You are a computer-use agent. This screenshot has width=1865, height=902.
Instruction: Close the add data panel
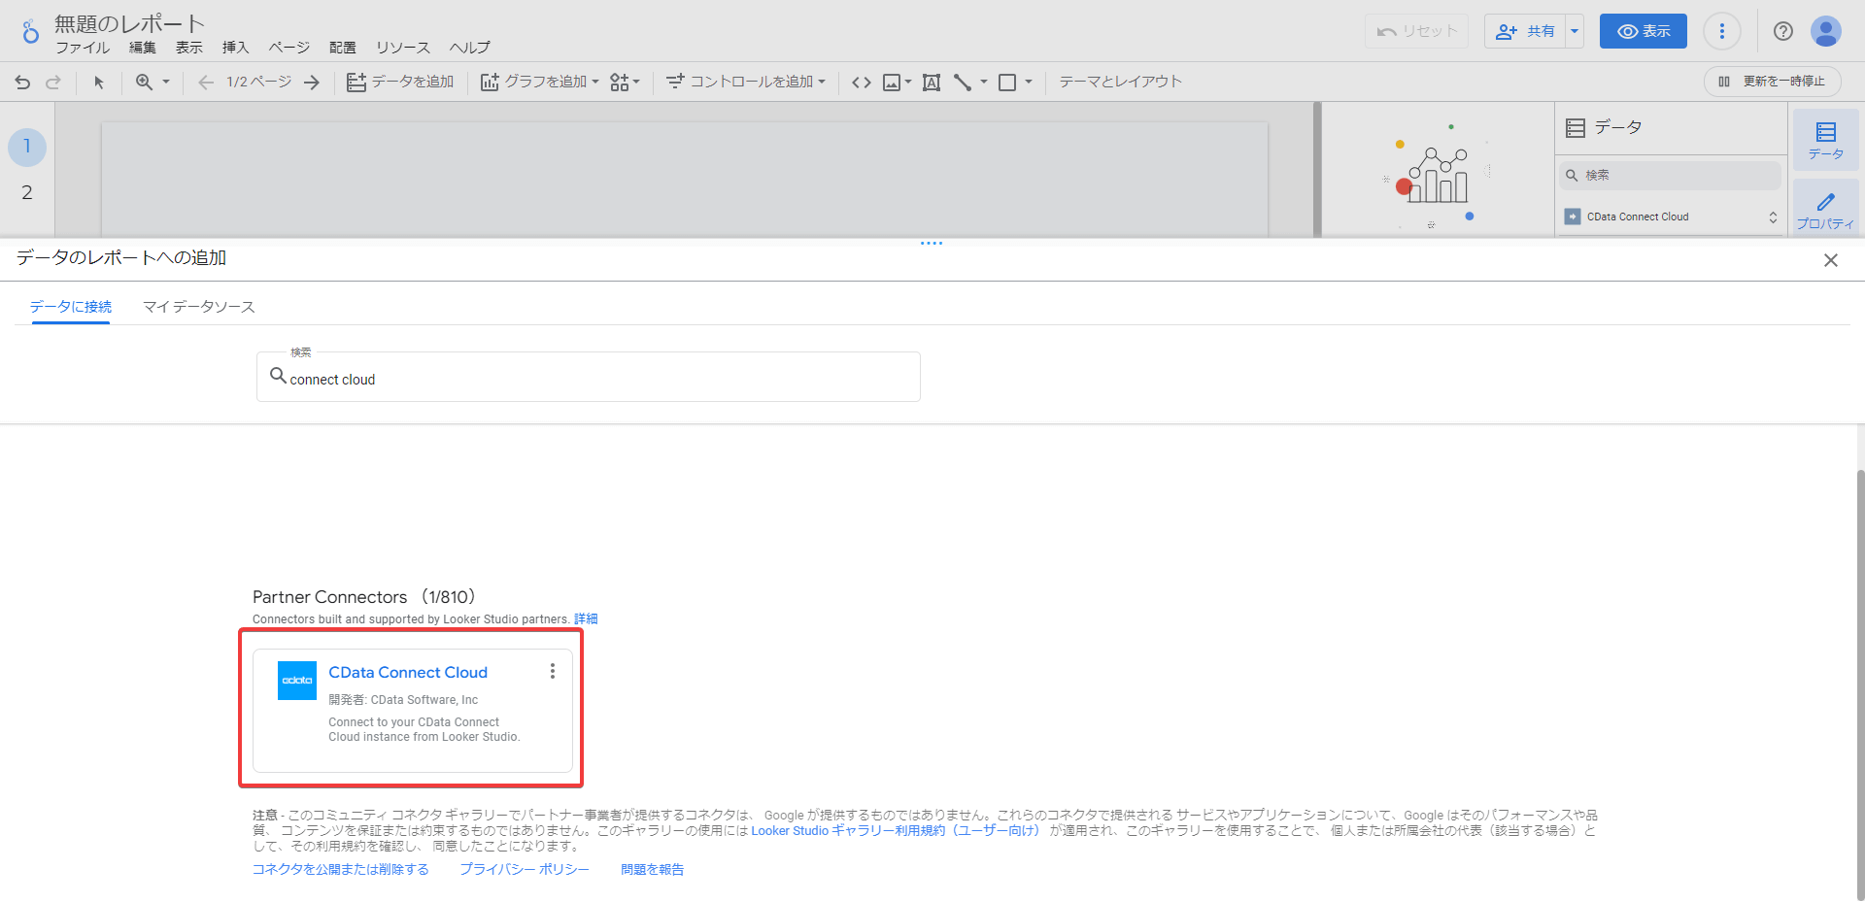(x=1831, y=260)
